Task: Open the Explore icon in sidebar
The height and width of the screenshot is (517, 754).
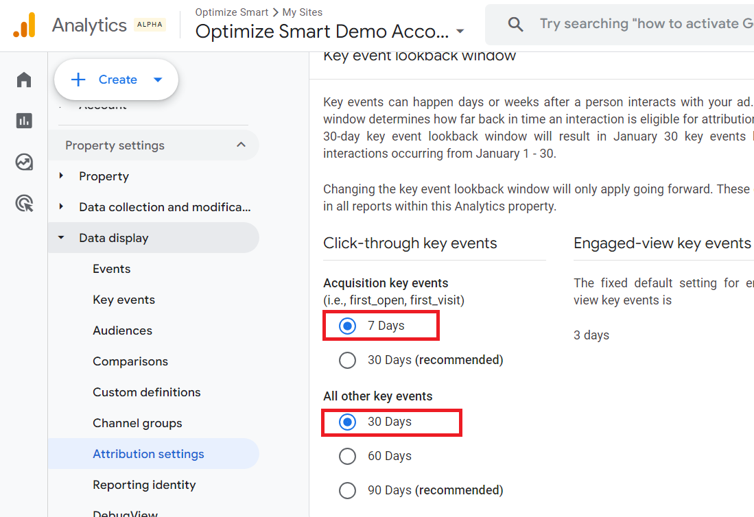Action: 24,162
